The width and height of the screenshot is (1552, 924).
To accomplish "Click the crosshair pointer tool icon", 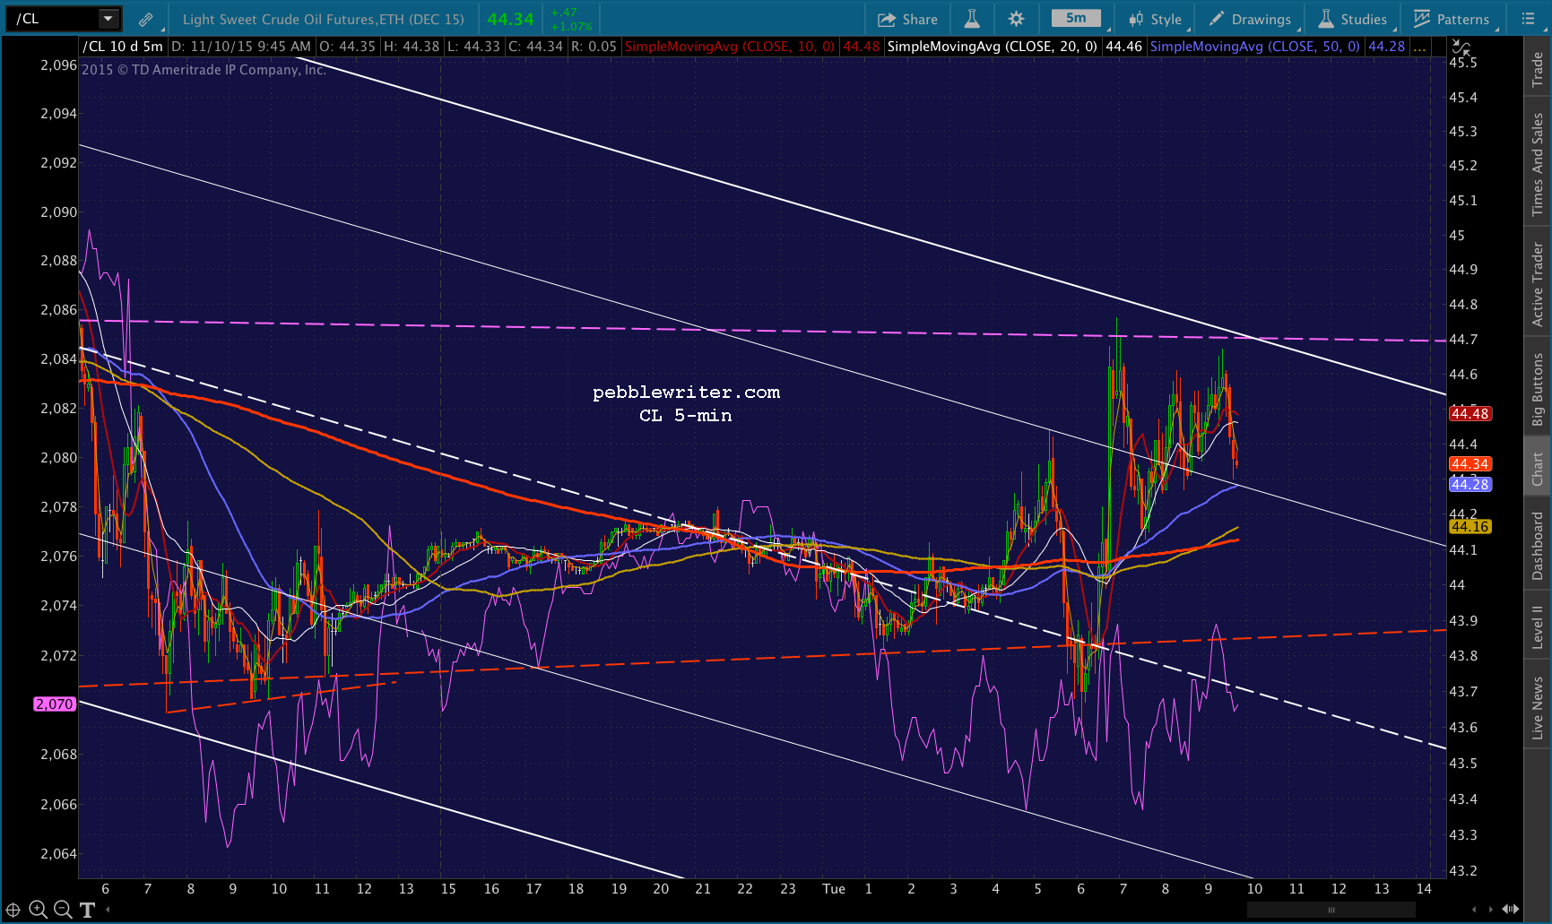I will point(13,910).
